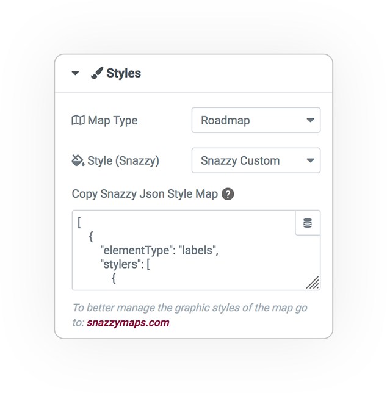Click the paintbrush icon beside Styles
Screen dimensions: 387x393
tap(97, 73)
